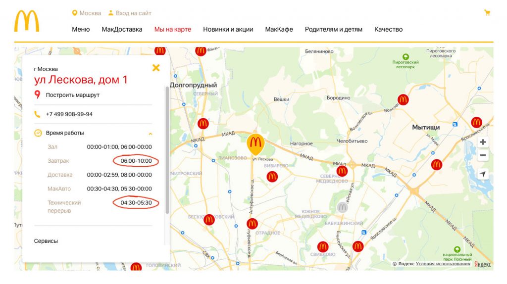Image resolution: width=507 pixels, height=284 pixels.
Task: Click the McDonald's marker in Бескудниковский
Action: (209, 220)
